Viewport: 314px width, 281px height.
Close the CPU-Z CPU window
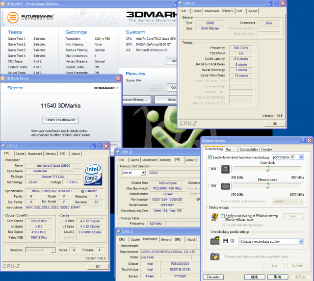click(106, 146)
